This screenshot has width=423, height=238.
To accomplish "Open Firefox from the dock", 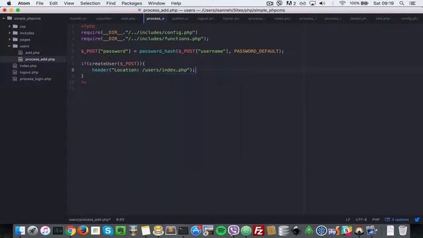I will 83,231.
